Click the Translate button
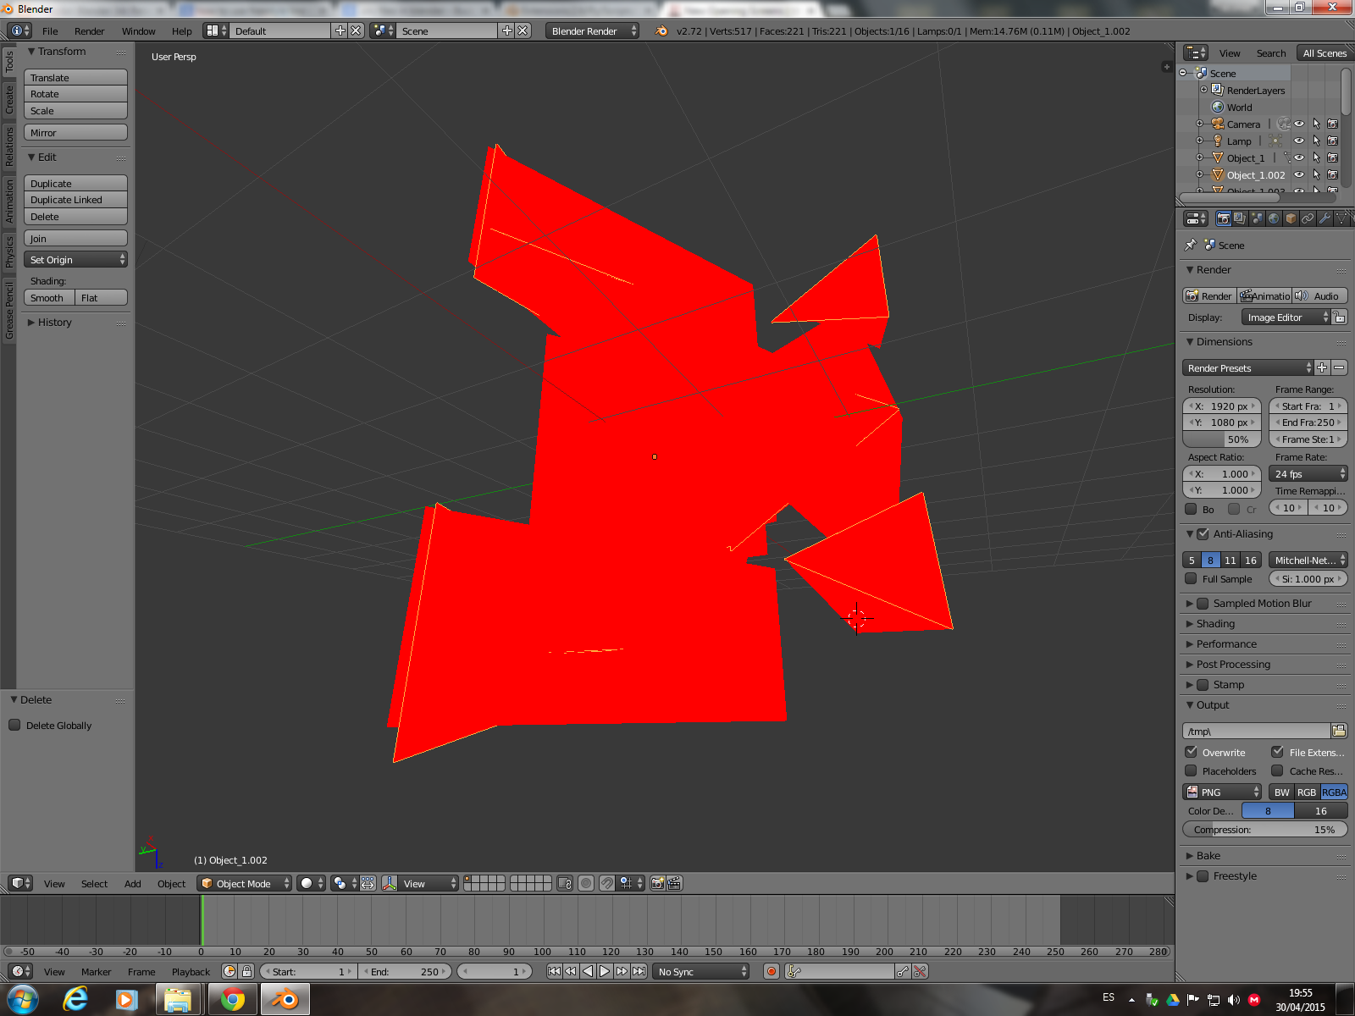1355x1016 pixels. point(75,77)
